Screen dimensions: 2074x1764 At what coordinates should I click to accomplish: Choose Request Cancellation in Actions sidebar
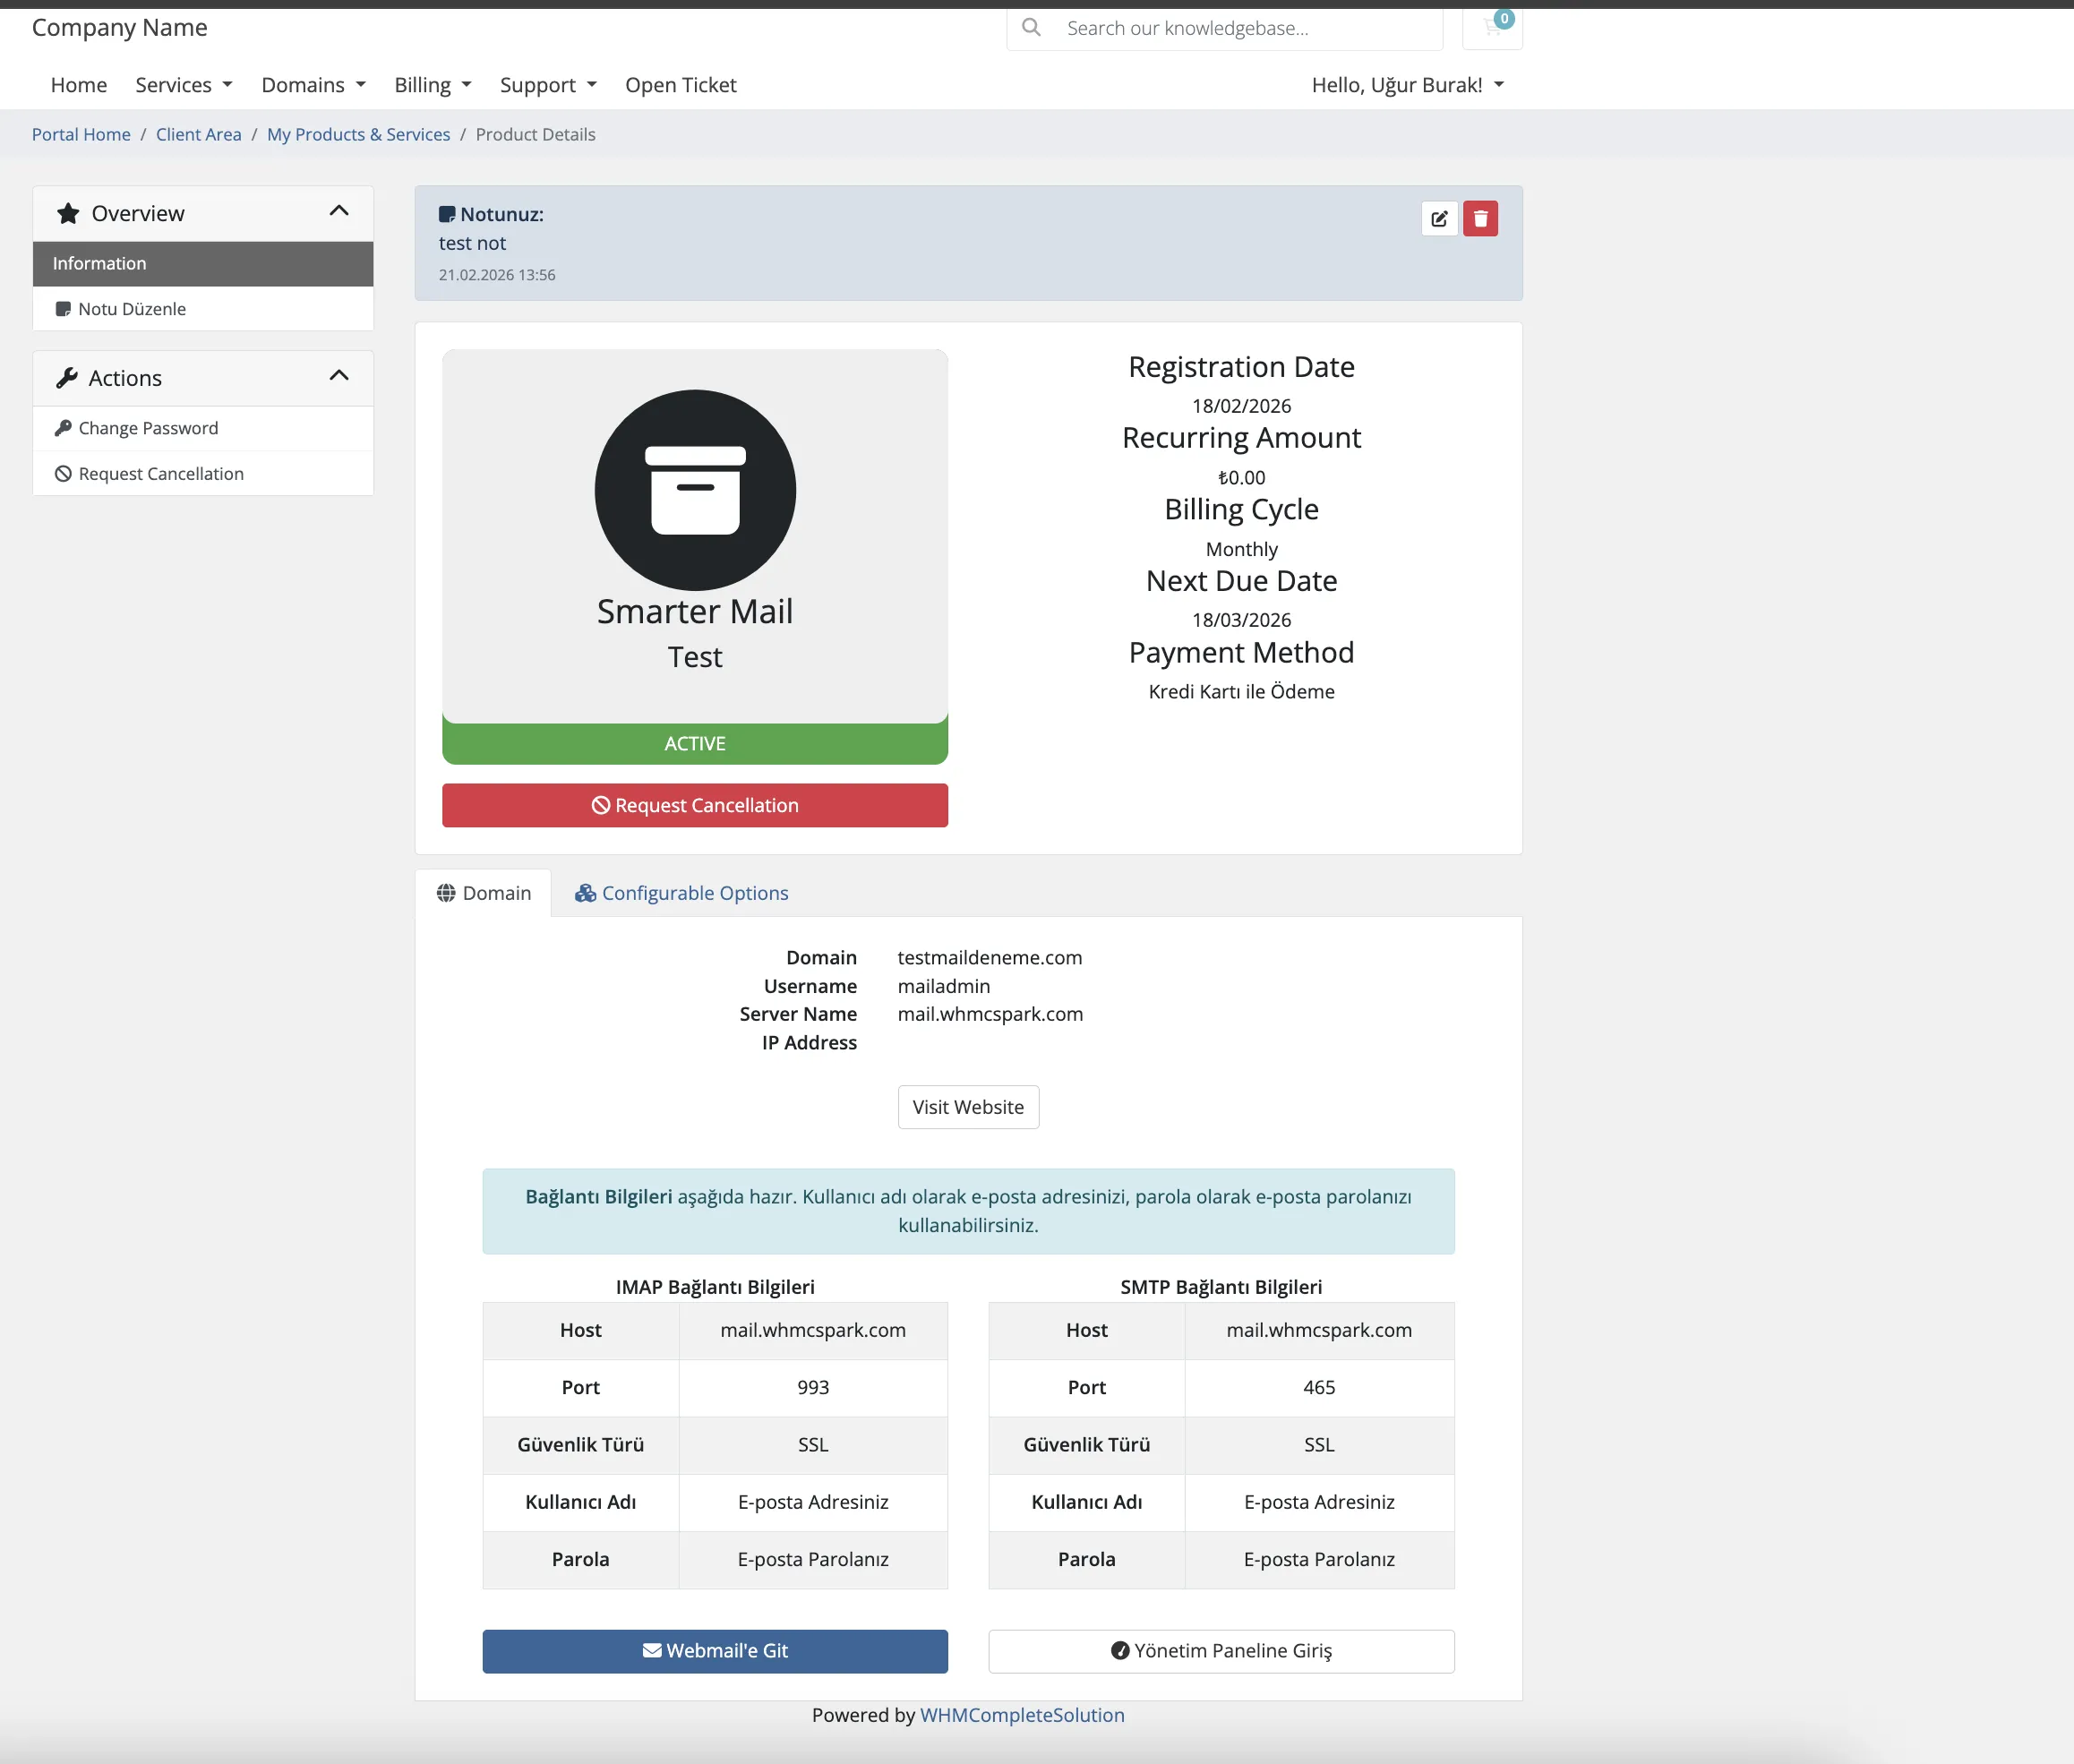203,474
